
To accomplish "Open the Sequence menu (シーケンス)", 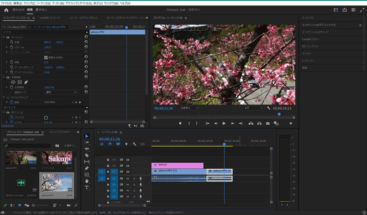I will (44, 3).
